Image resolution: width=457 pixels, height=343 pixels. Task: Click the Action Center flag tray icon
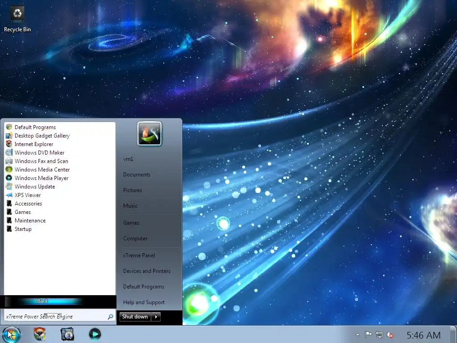[368, 335]
